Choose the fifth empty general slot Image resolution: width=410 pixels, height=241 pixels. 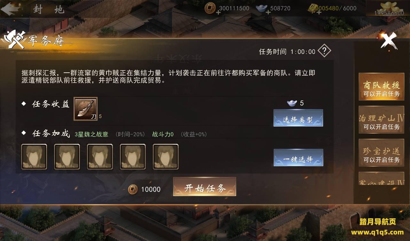tap(166, 157)
